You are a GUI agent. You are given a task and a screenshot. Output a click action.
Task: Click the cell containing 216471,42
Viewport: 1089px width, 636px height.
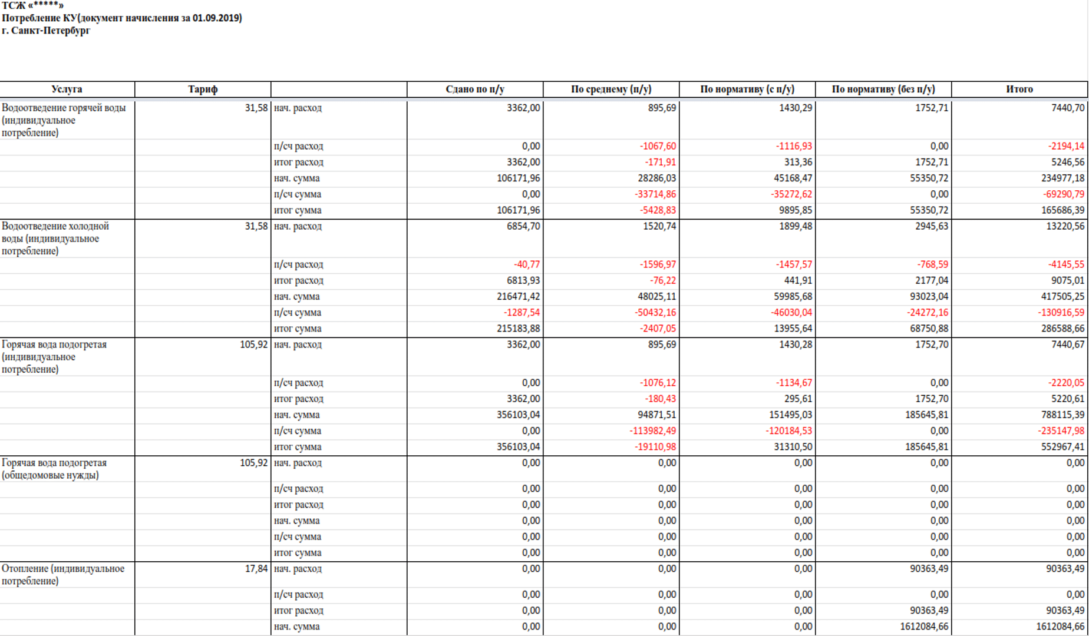(x=518, y=297)
